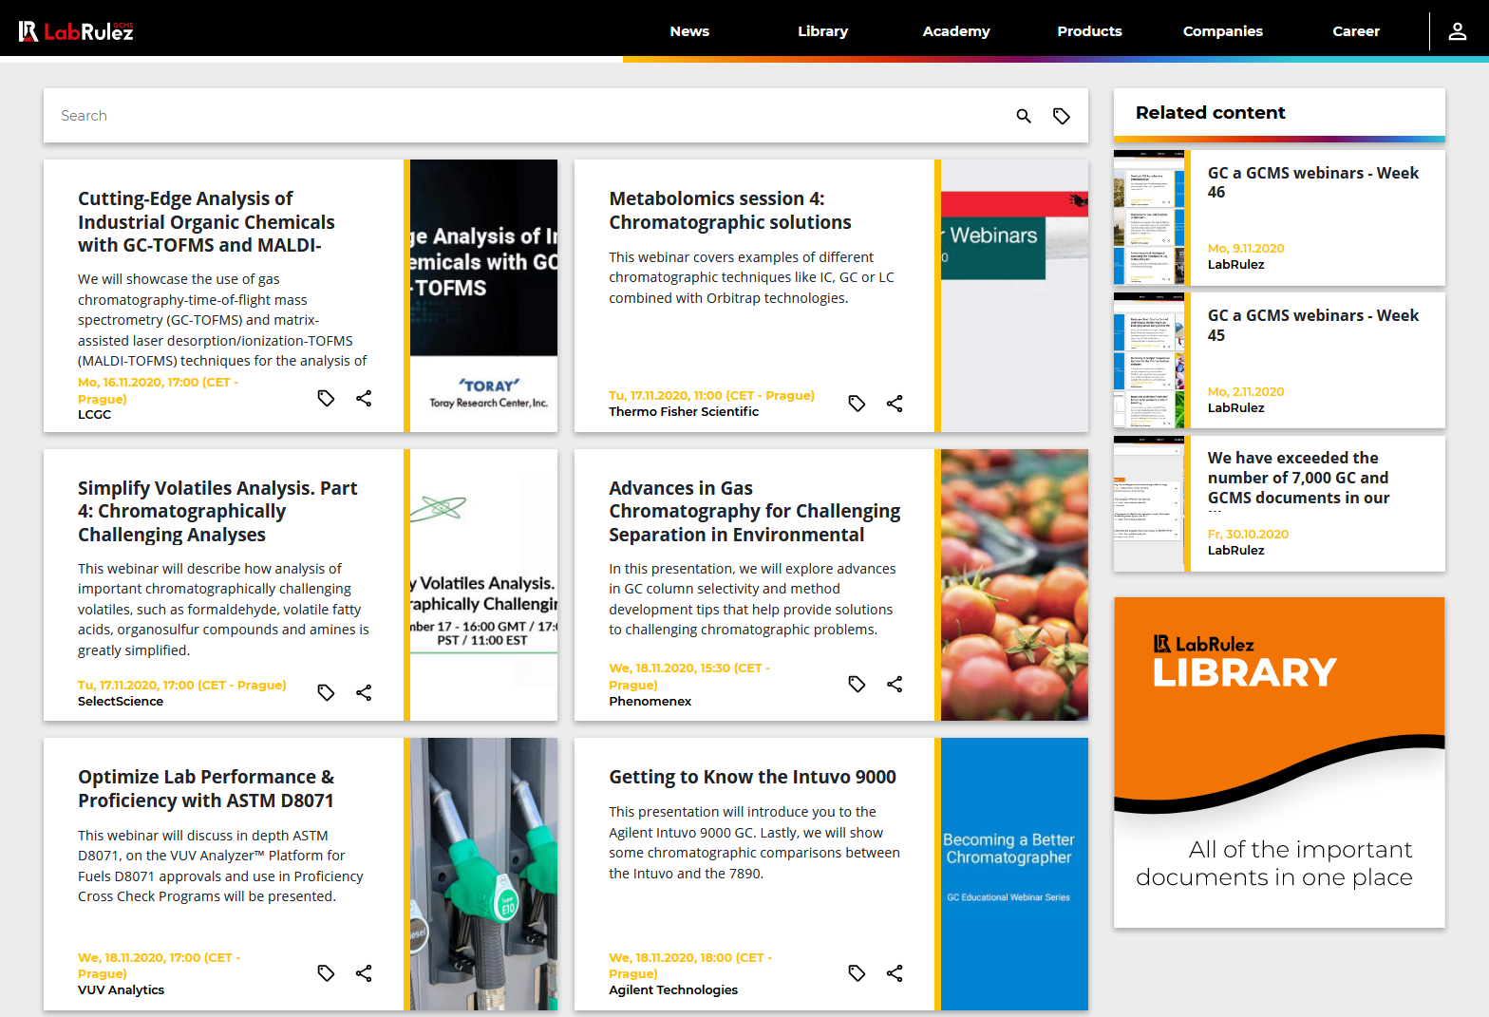Open GC a GCMS webinars Week 45 article

tap(1313, 326)
